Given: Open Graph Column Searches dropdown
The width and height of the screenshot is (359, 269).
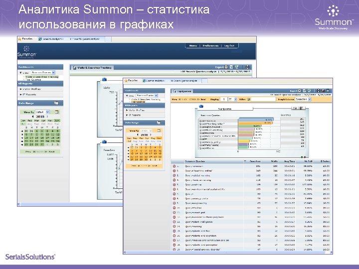Looking at the screenshot, I should point(303,99).
